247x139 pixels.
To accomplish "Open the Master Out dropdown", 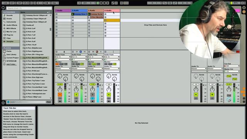I will click(x=232, y=71).
